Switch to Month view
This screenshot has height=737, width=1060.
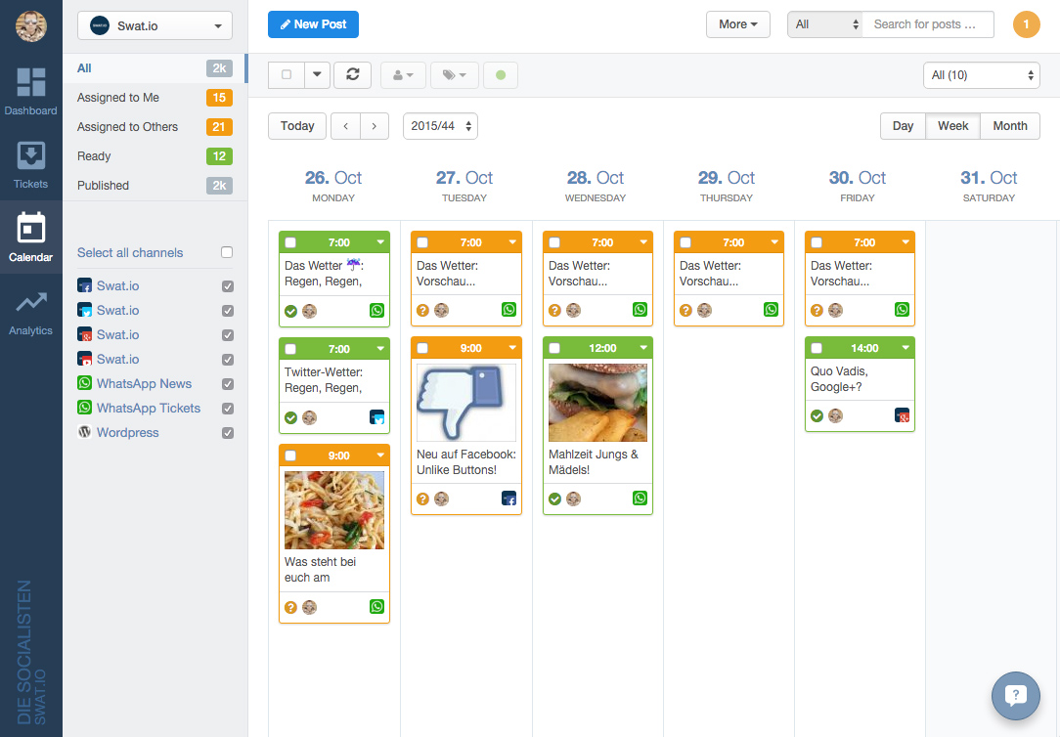point(1009,126)
